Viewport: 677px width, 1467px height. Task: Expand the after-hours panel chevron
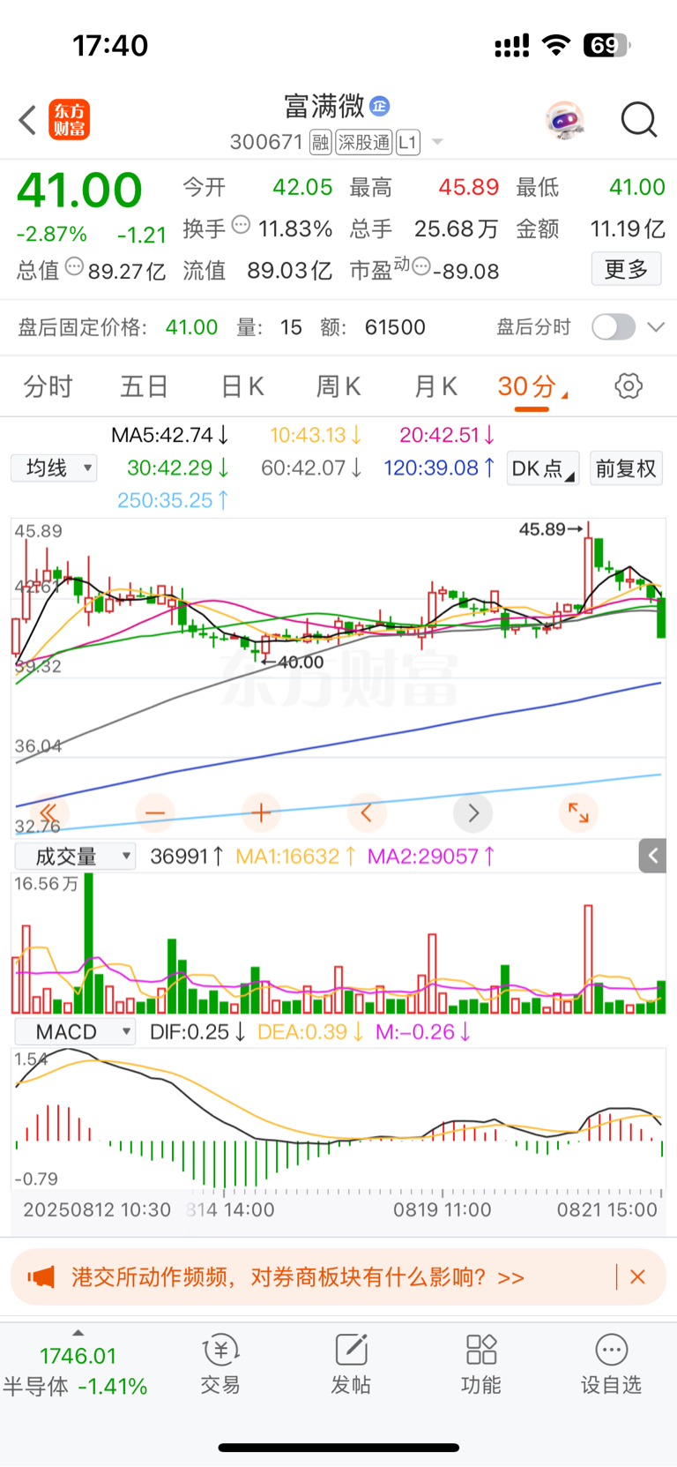click(656, 327)
